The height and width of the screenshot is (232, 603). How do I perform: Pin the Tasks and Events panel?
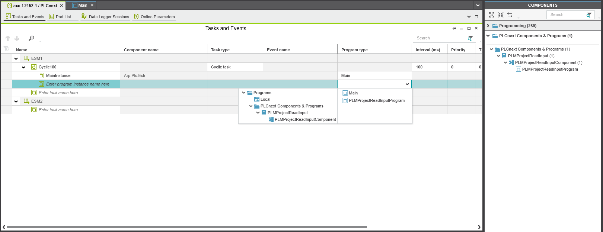coord(454,28)
